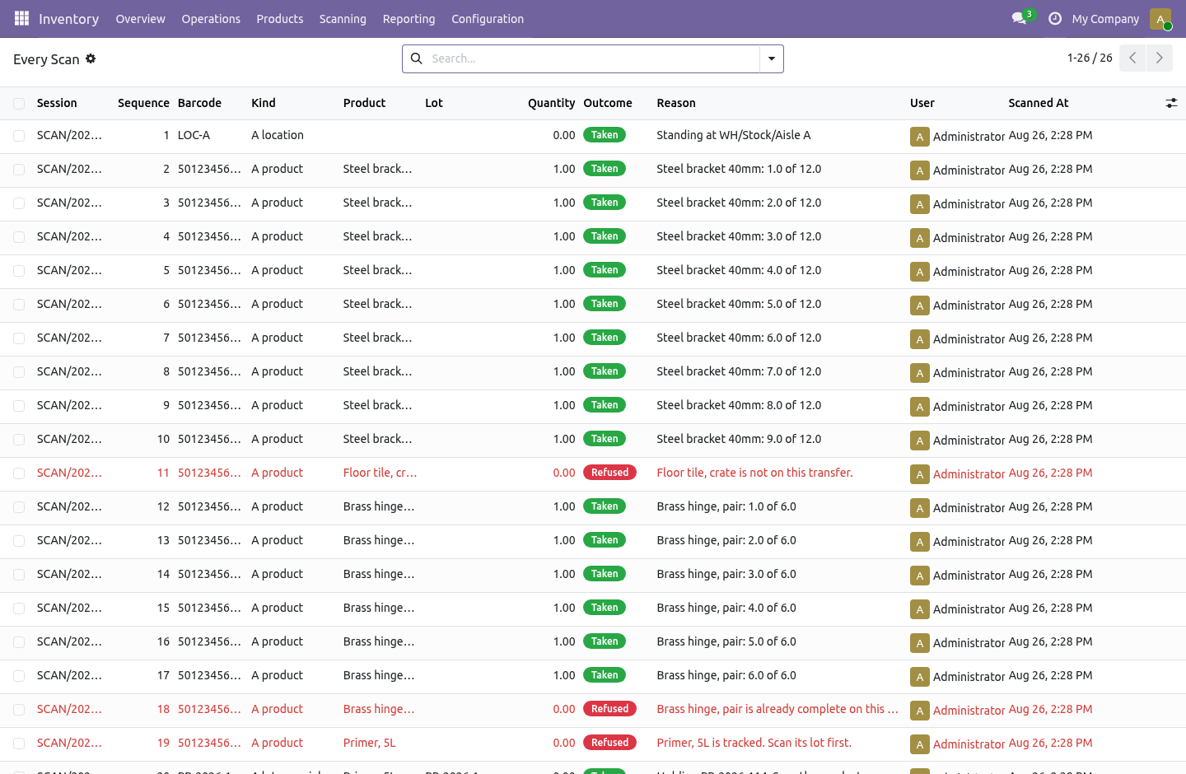Focus the Search input field
Image resolution: width=1186 pixels, height=774 pixels.
[x=591, y=58]
